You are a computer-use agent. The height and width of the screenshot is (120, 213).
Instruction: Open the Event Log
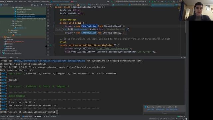(181, 116)
